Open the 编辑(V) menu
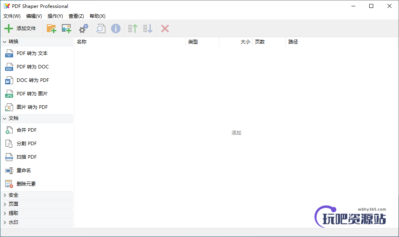The height and width of the screenshot is (237, 399). [34, 16]
